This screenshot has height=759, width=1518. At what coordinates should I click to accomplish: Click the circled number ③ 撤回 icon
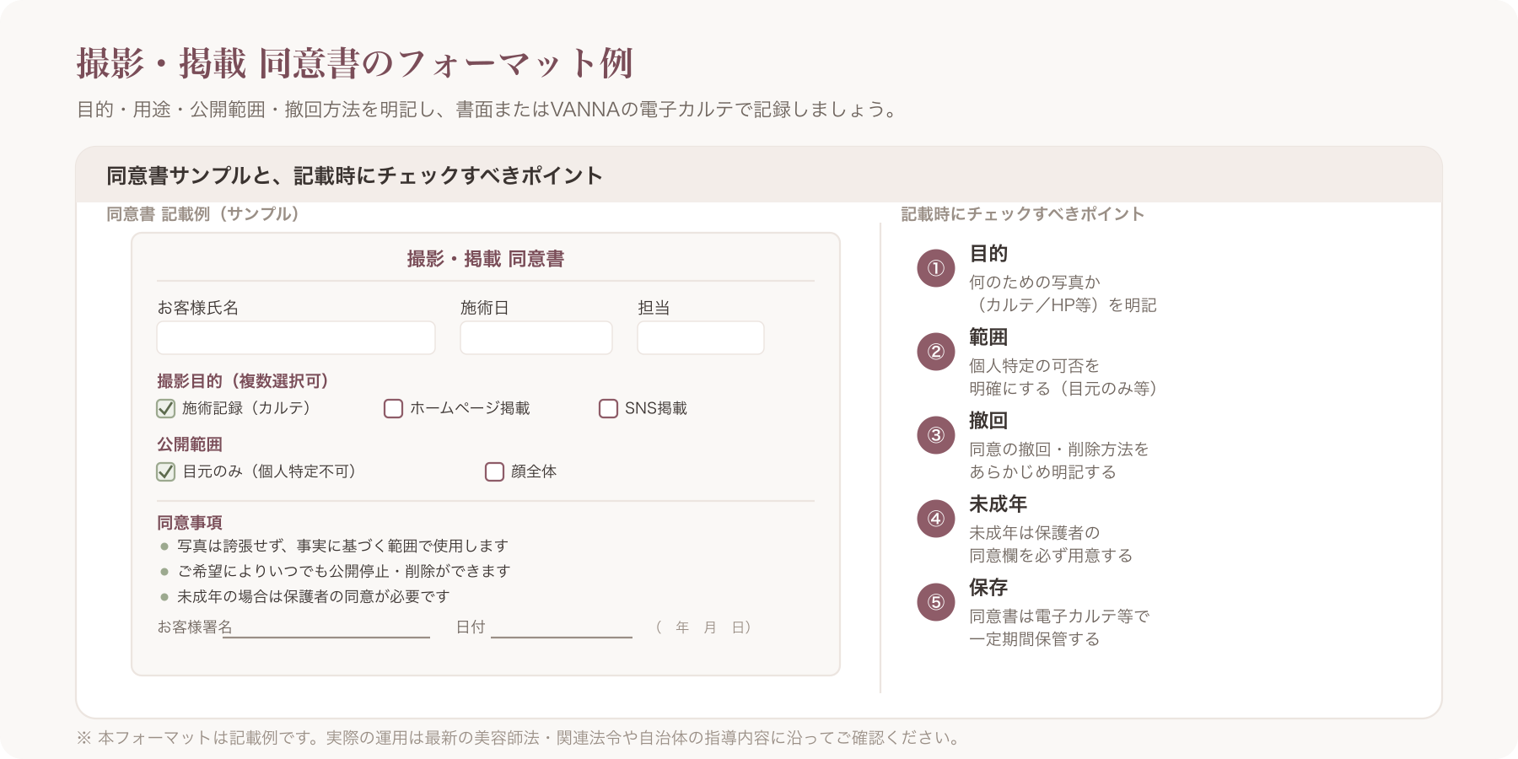tap(935, 435)
